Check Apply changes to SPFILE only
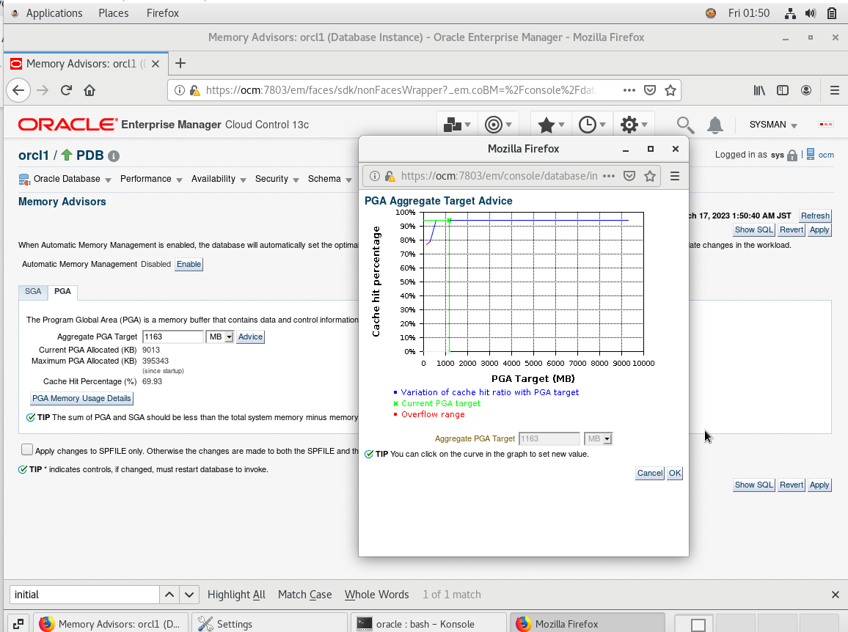The height and width of the screenshot is (632, 848). point(27,449)
